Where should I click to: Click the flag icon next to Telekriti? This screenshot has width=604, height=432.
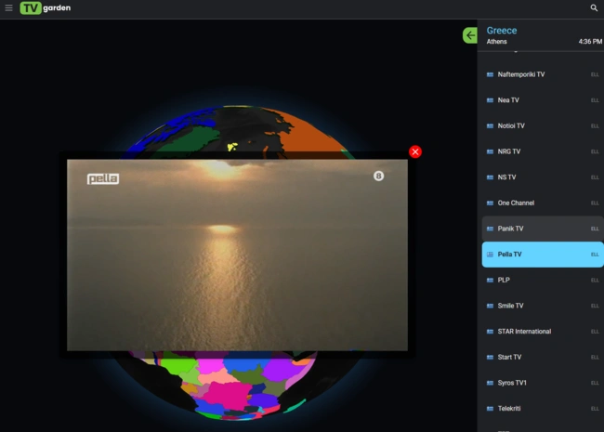point(490,409)
